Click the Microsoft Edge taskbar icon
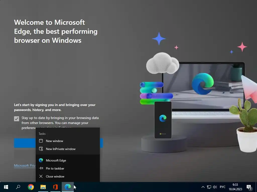Image resolution: width=257 pixels, height=192 pixels. (68, 187)
